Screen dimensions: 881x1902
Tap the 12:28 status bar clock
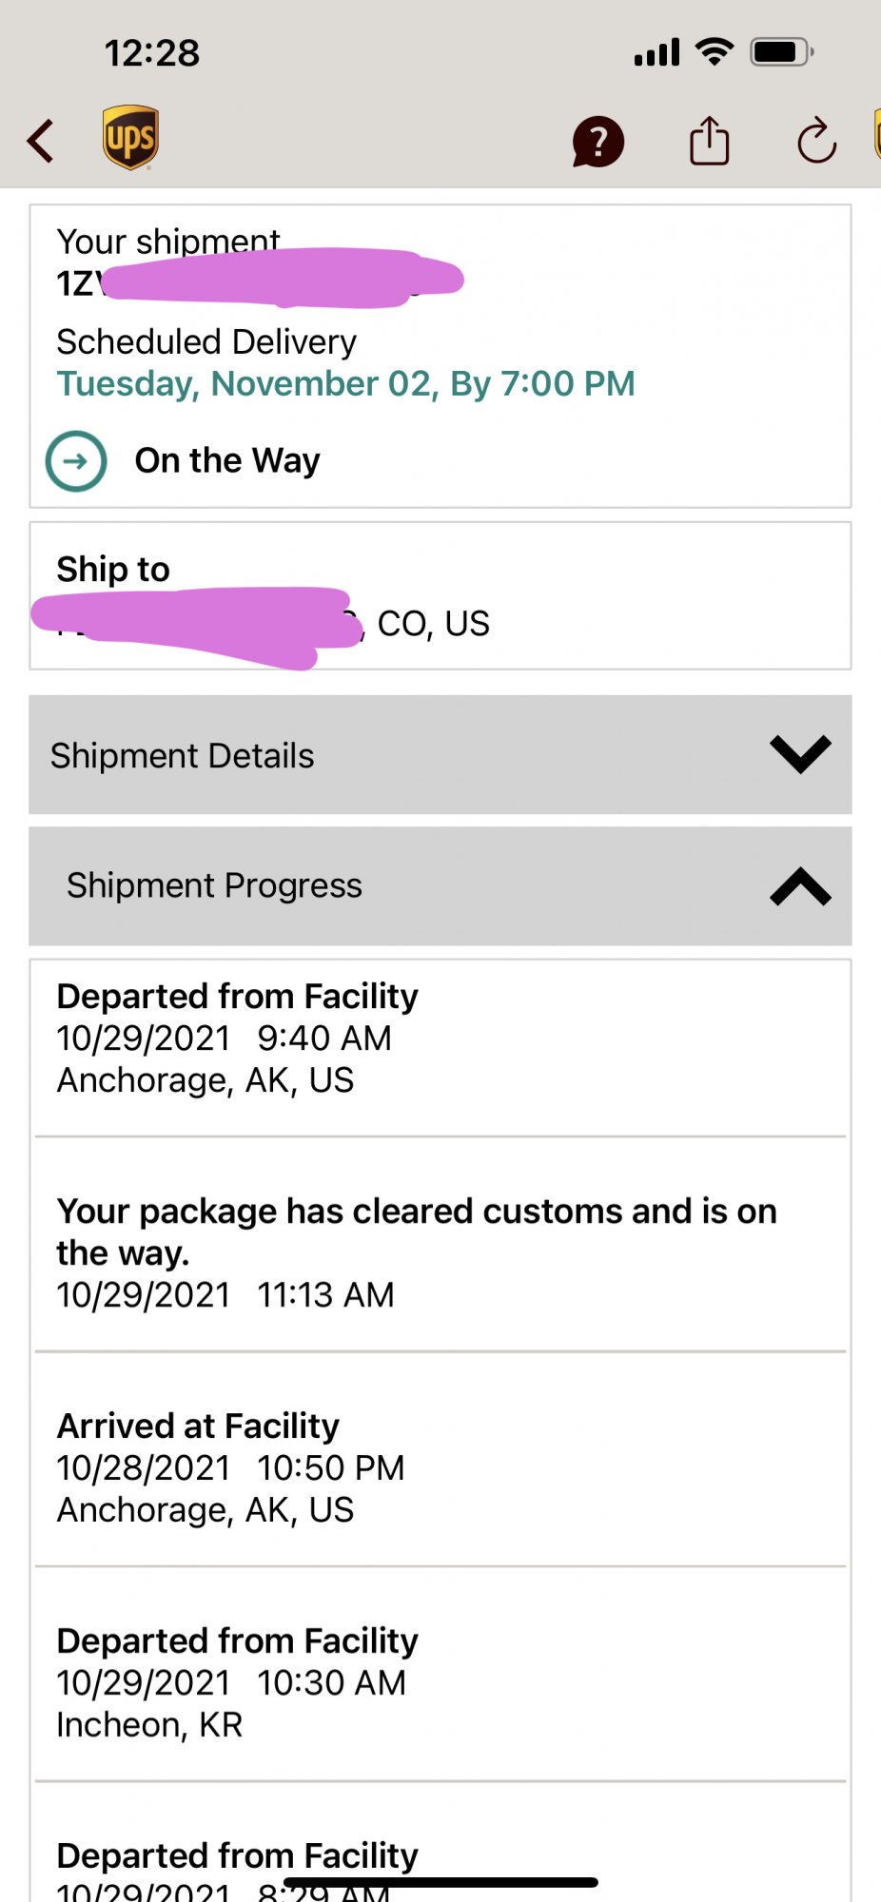point(152,53)
